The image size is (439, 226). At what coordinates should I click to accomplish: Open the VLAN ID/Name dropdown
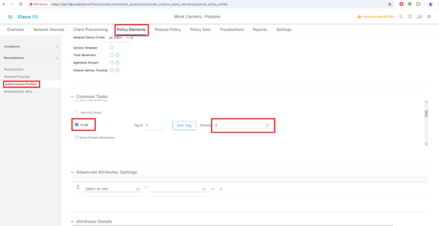(x=242, y=126)
